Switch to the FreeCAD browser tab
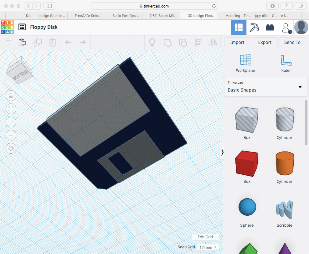Screen dimensions: 309x254 pyautogui.click(x=87, y=16)
